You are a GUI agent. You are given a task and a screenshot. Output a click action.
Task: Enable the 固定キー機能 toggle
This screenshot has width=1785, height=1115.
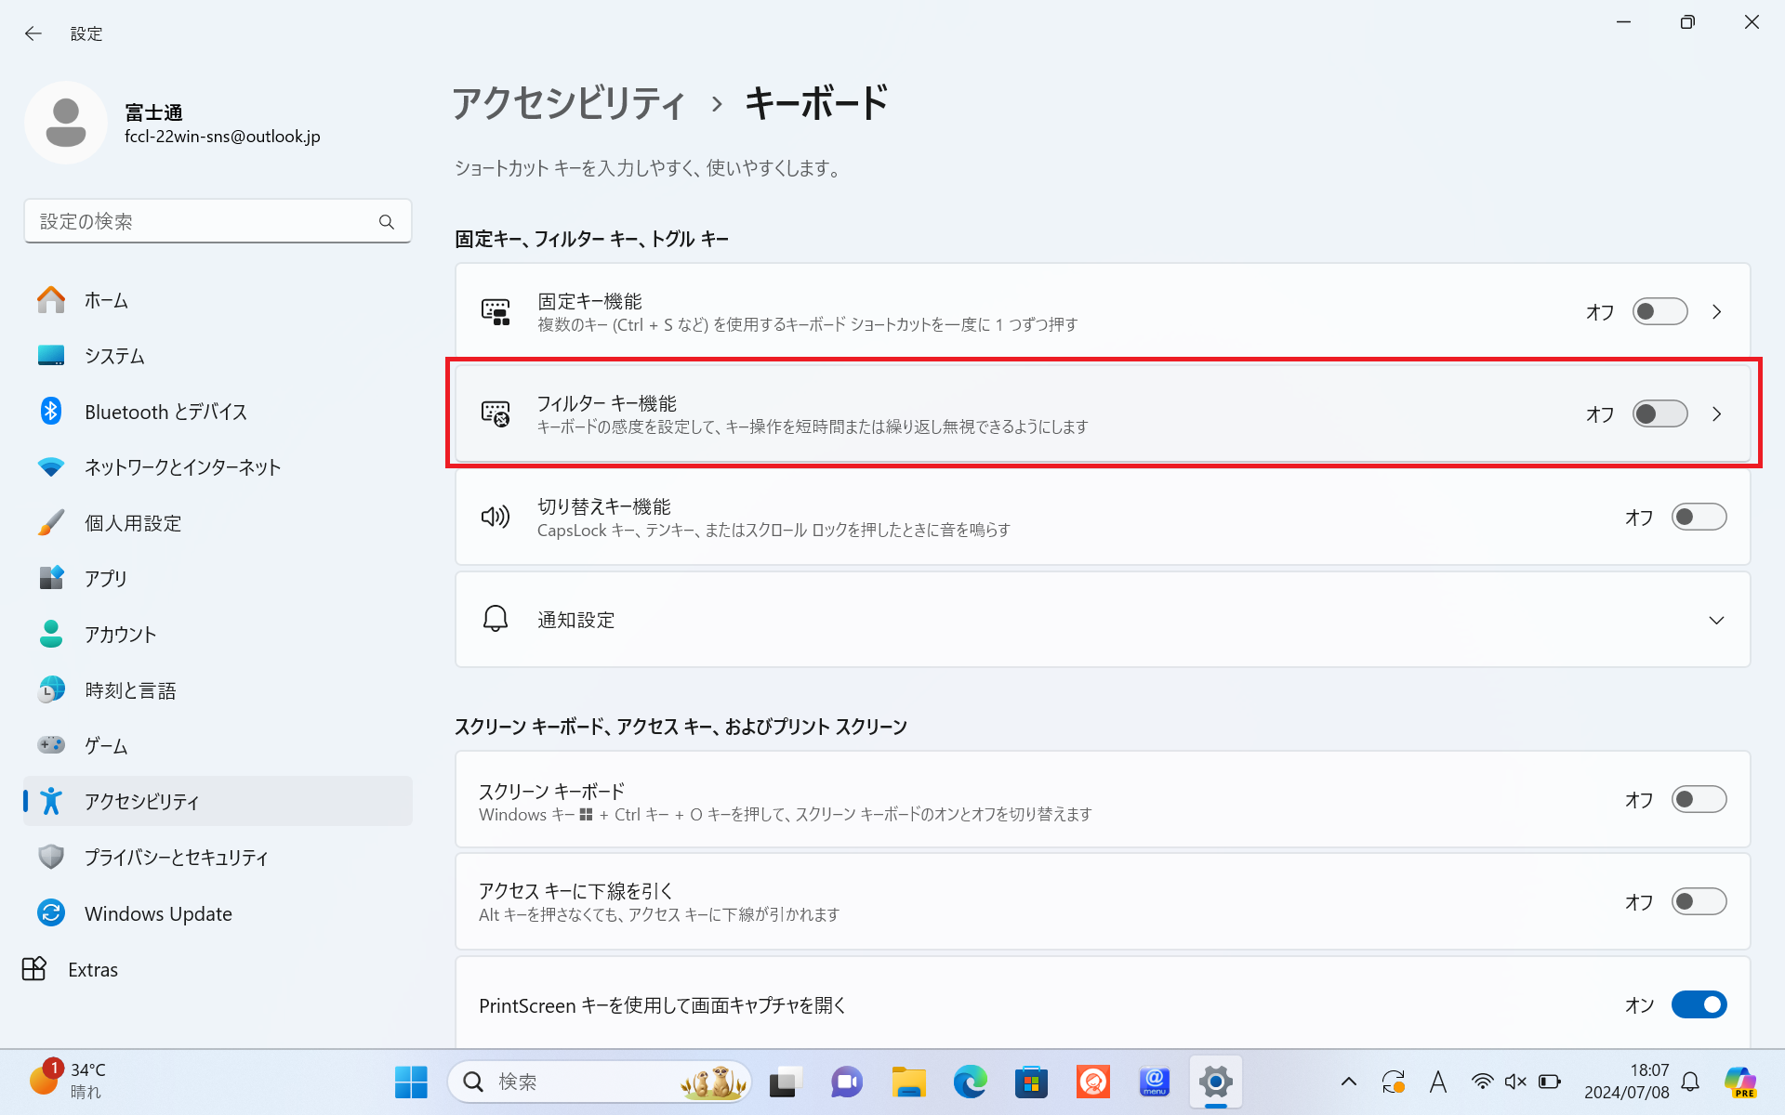(1659, 311)
